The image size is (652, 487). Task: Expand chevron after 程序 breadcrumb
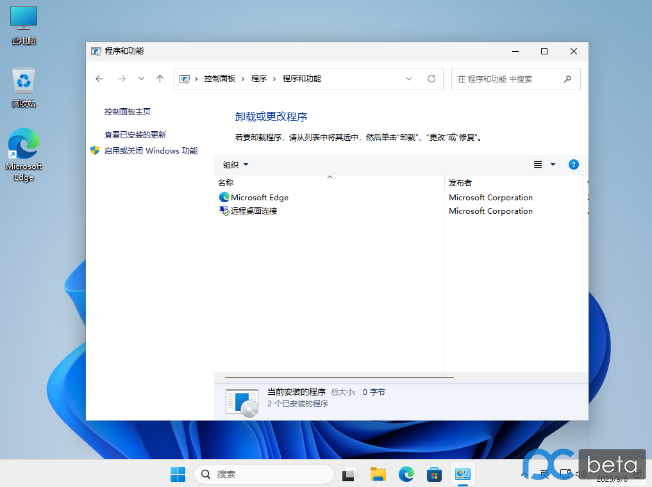[274, 79]
